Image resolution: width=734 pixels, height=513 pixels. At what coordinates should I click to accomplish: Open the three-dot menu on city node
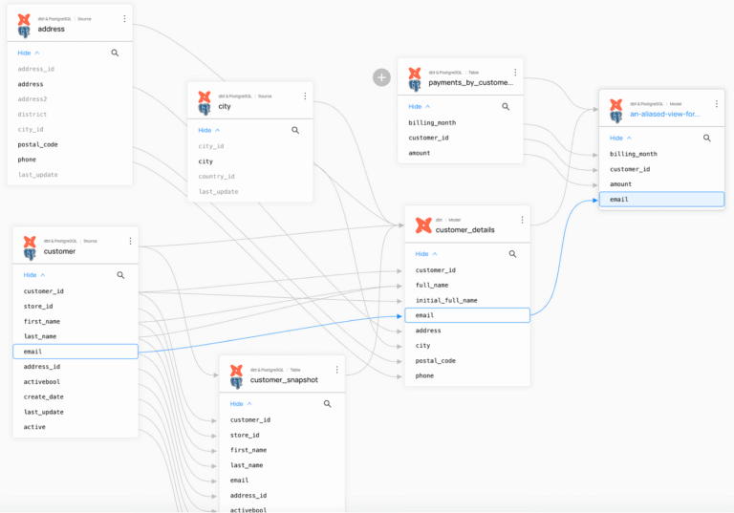305,96
